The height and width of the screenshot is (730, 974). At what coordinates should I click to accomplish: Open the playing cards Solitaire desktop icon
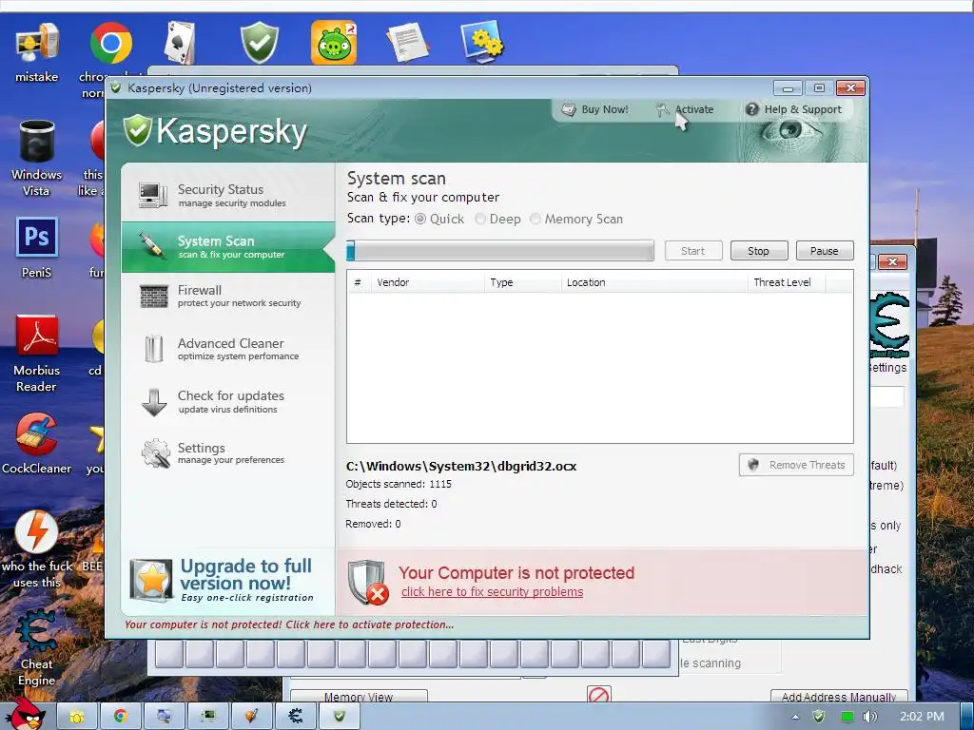pos(180,42)
